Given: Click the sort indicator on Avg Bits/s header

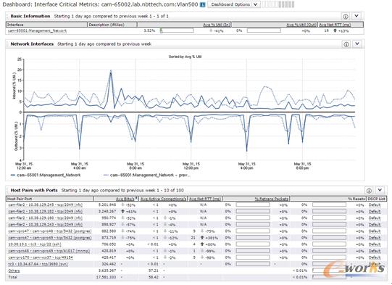Looking at the screenshot, I should click(136, 198).
